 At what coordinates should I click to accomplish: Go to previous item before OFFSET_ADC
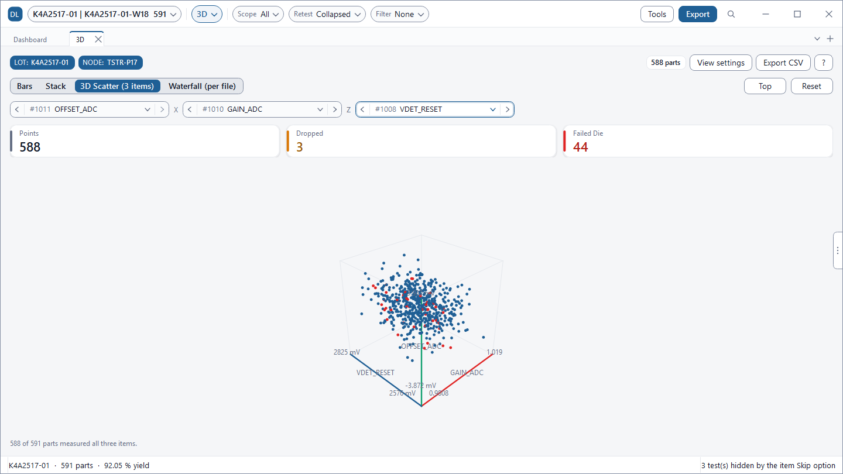pos(18,109)
